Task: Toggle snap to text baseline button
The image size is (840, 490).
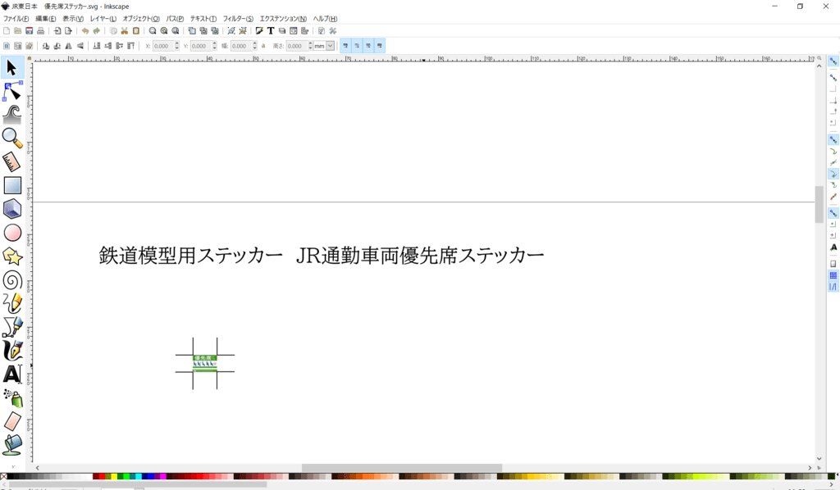Action: coord(833,247)
